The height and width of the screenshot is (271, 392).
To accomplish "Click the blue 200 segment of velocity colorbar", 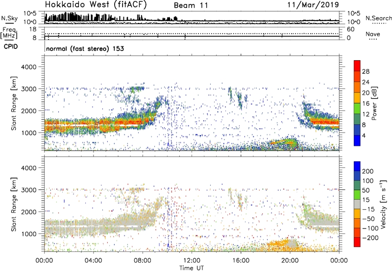I will click(357, 166).
